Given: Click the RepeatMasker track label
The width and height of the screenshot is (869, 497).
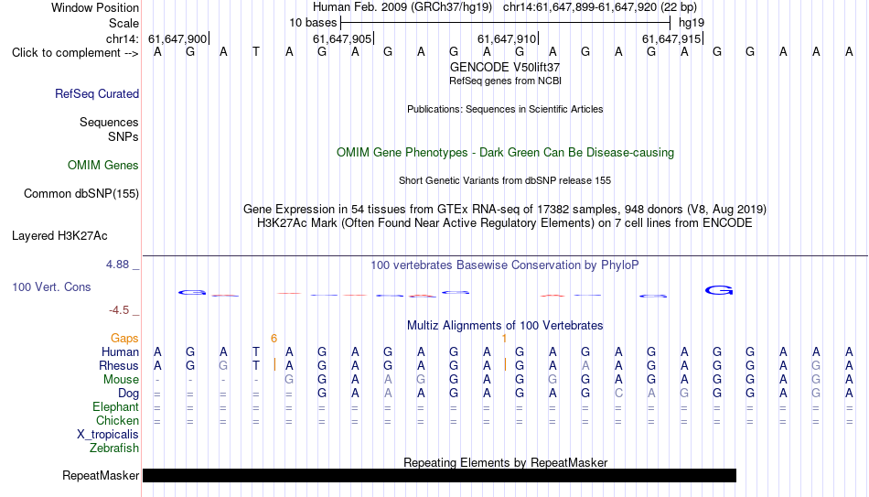Looking at the screenshot, I should pyautogui.click(x=101, y=475).
